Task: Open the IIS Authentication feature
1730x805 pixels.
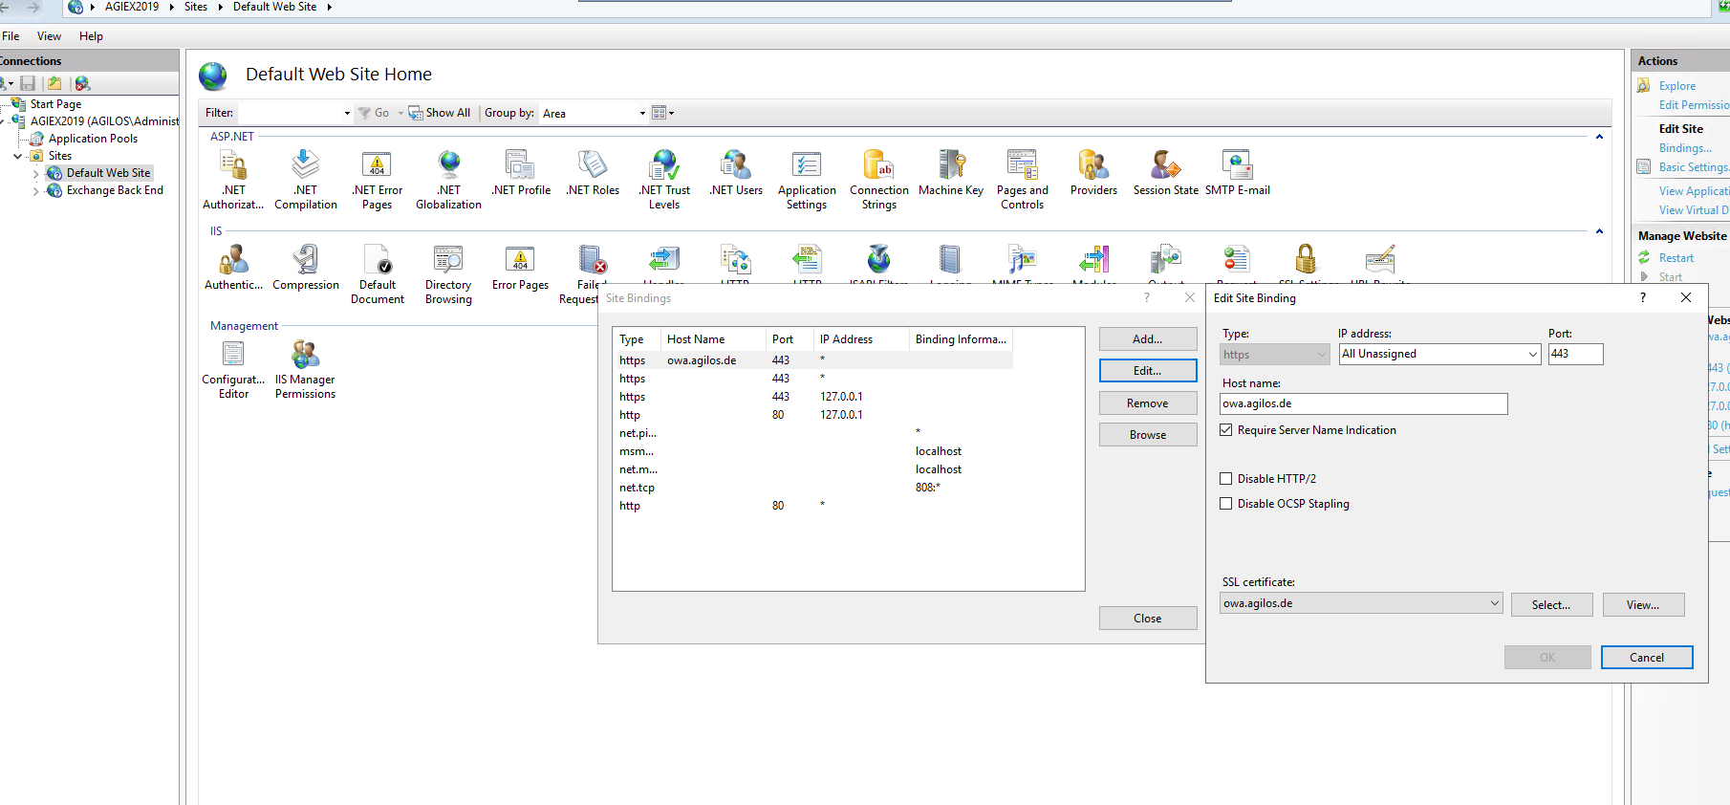Action: tap(234, 267)
